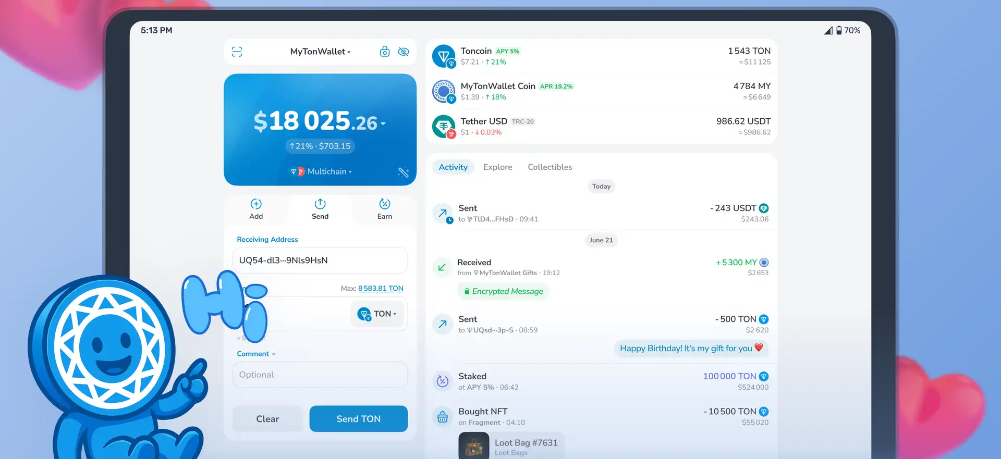Open the Loot Bag #7631 thumbnail
Viewport: 1001px width, 459px height.
point(473,446)
